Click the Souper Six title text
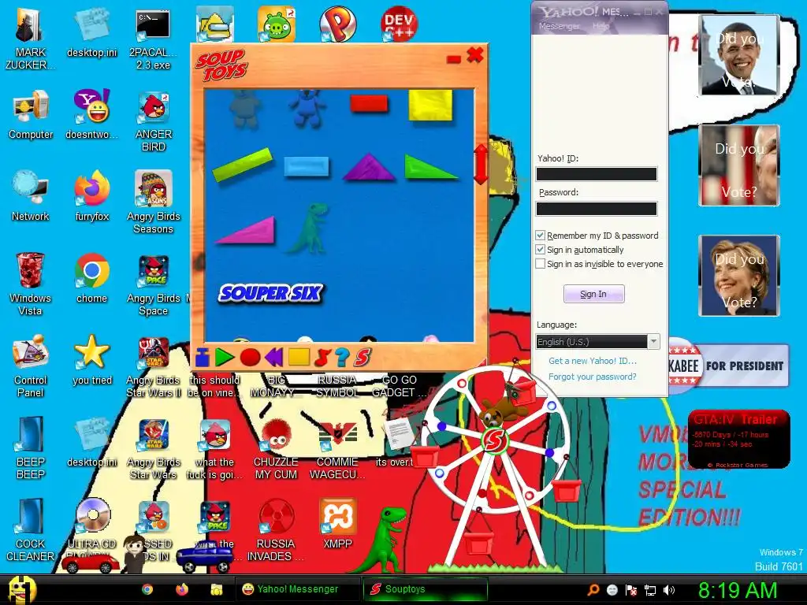 tap(271, 293)
